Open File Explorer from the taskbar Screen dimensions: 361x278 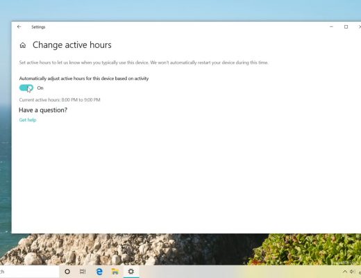(x=115, y=272)
